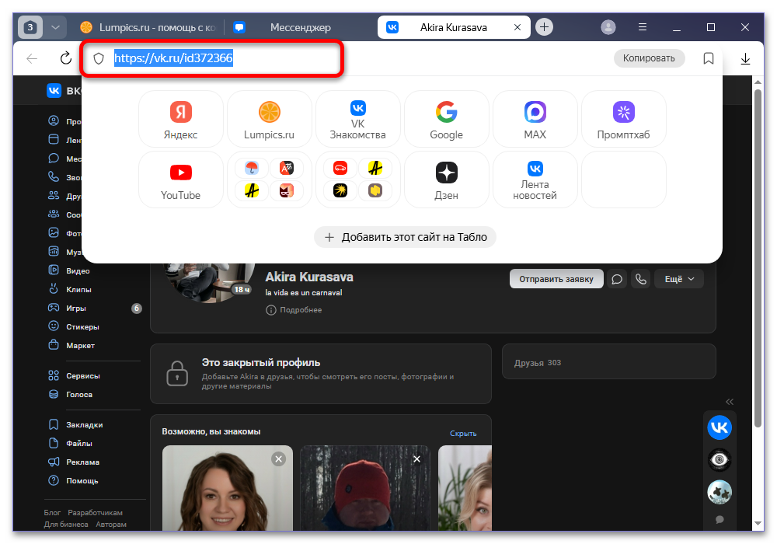Dismiss the red-hat suggested friend card
Viewport: 777px width, 544px height.
416,459
